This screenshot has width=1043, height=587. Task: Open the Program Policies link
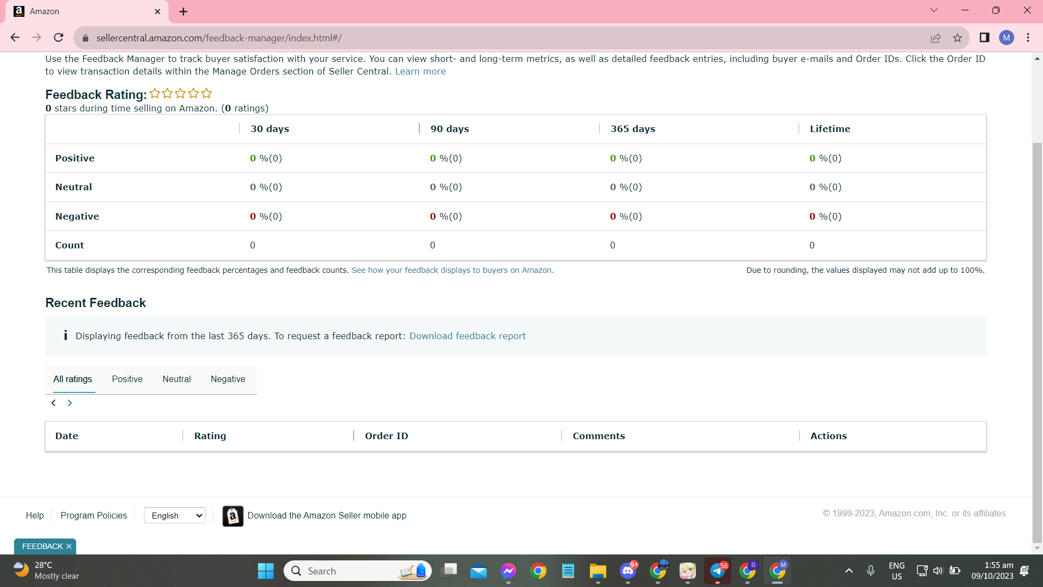[x=93, y=515]
